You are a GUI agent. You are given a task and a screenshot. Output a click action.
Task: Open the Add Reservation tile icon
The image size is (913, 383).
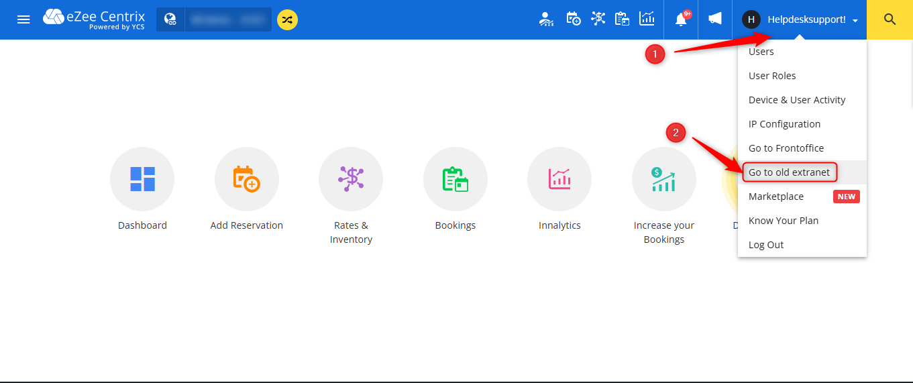(247, 179)
